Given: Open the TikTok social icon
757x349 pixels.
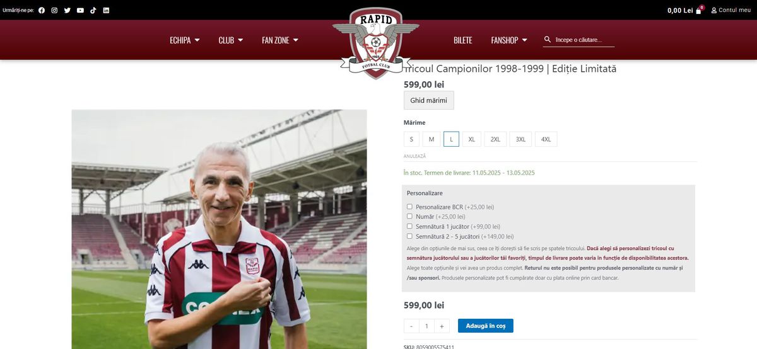Looking at the screenshot, I should pyautogui.click(x=93, y=10).
